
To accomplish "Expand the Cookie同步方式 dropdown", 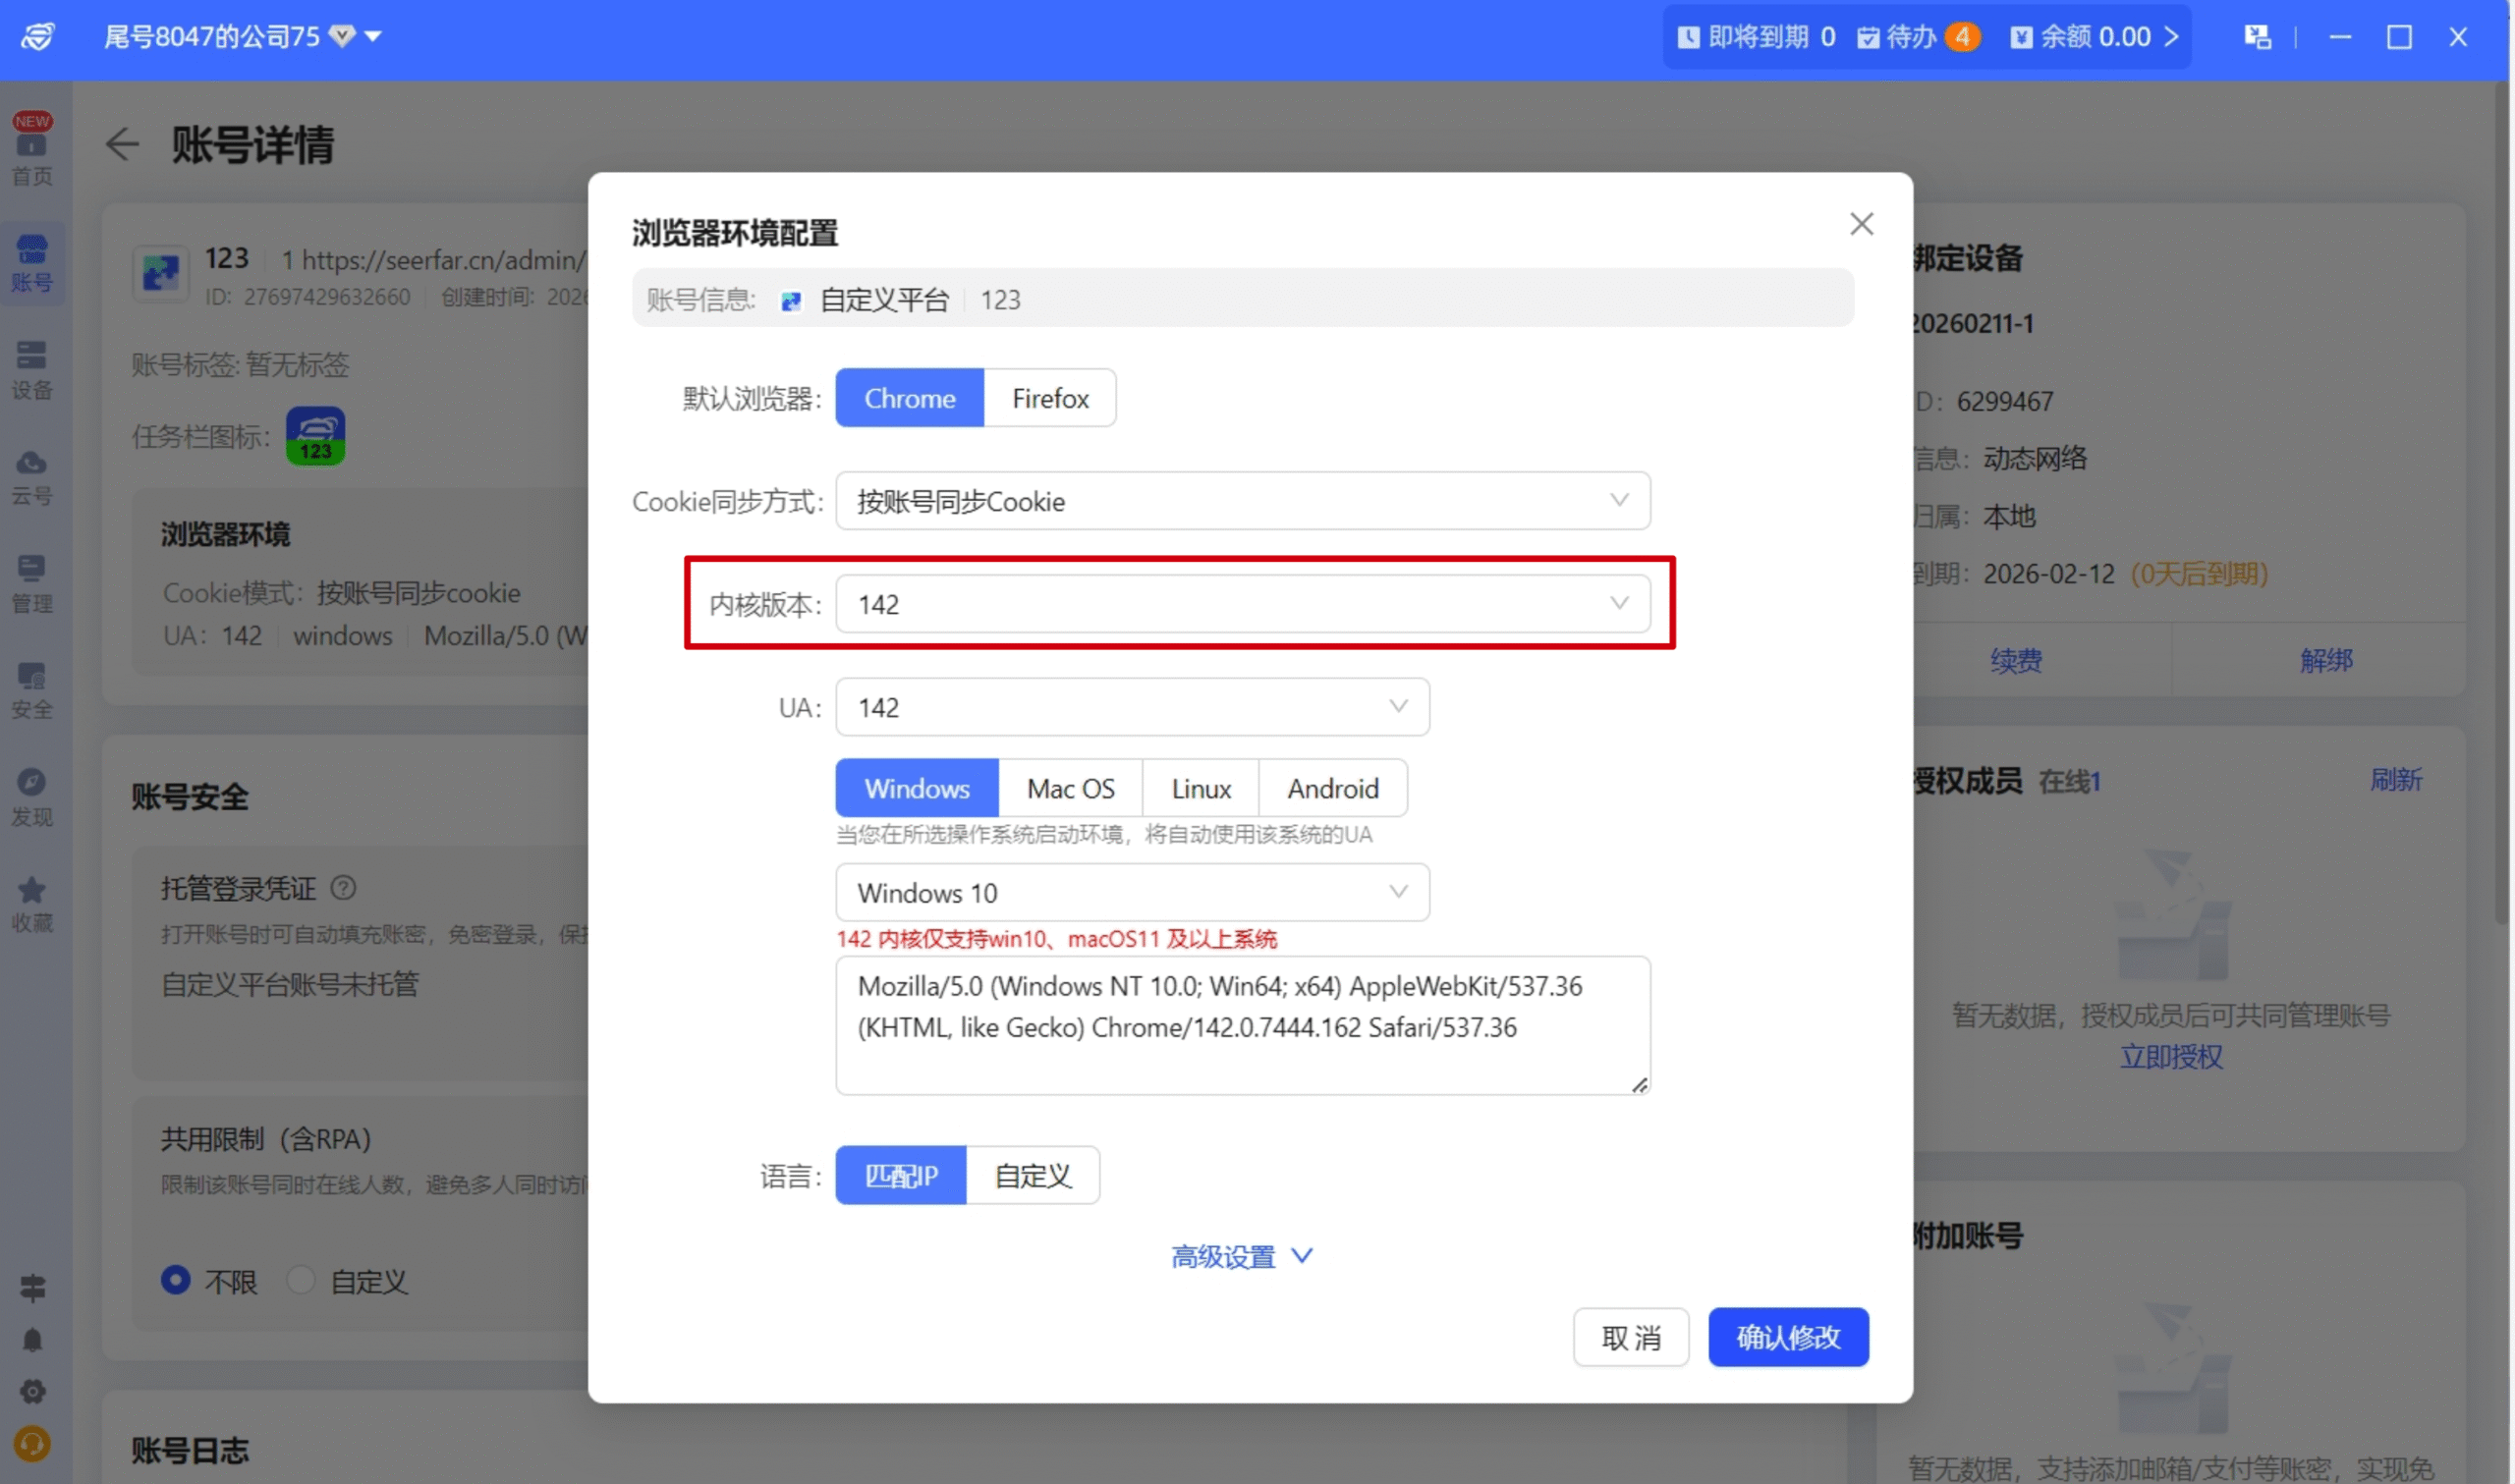I will 1242,501.
